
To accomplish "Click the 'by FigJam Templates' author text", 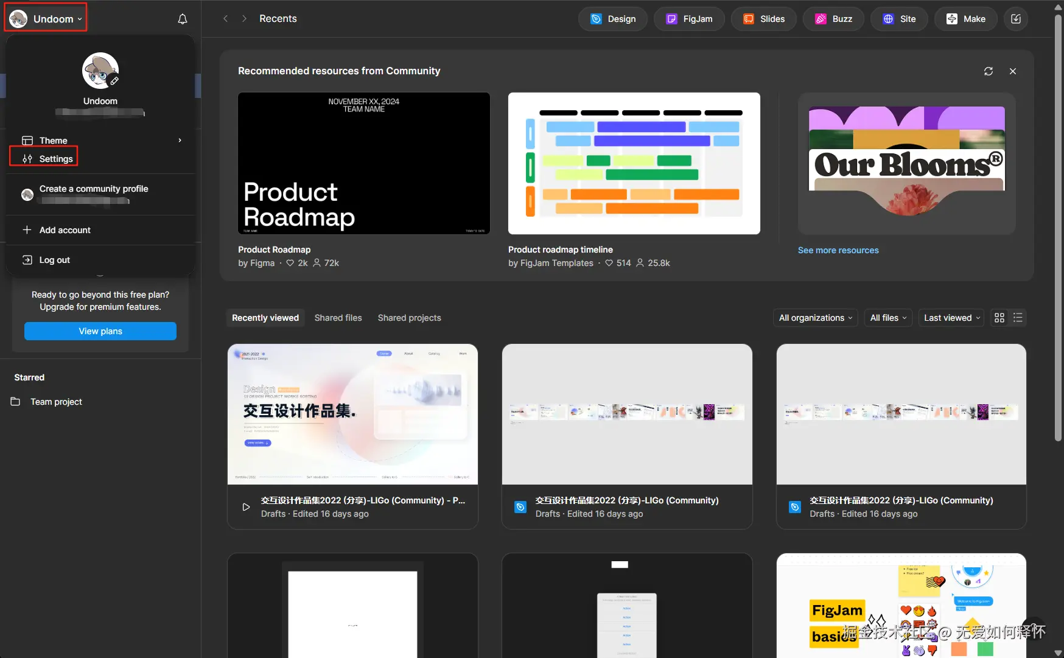I will click(551, 263).
